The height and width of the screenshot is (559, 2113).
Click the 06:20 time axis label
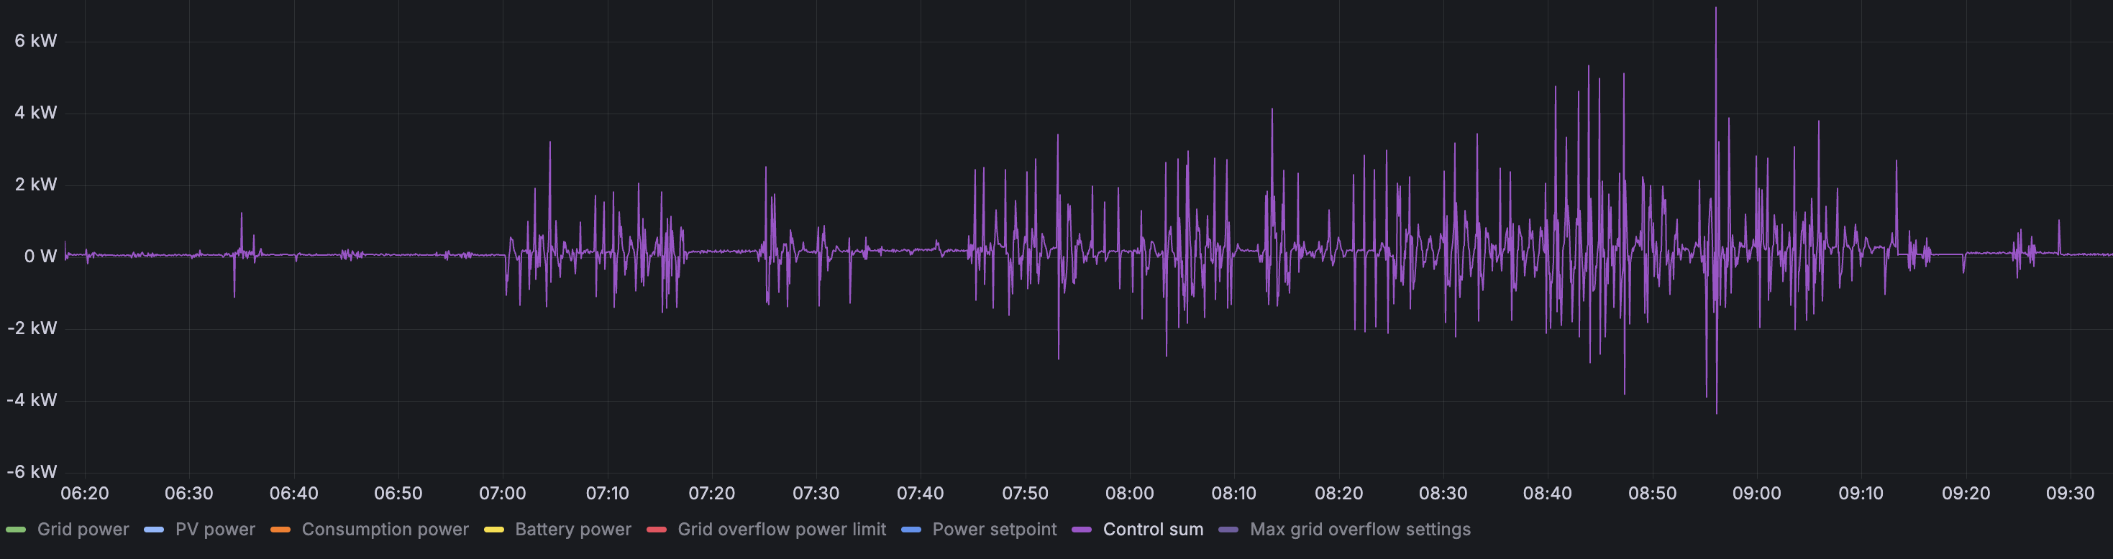(84, 494)
